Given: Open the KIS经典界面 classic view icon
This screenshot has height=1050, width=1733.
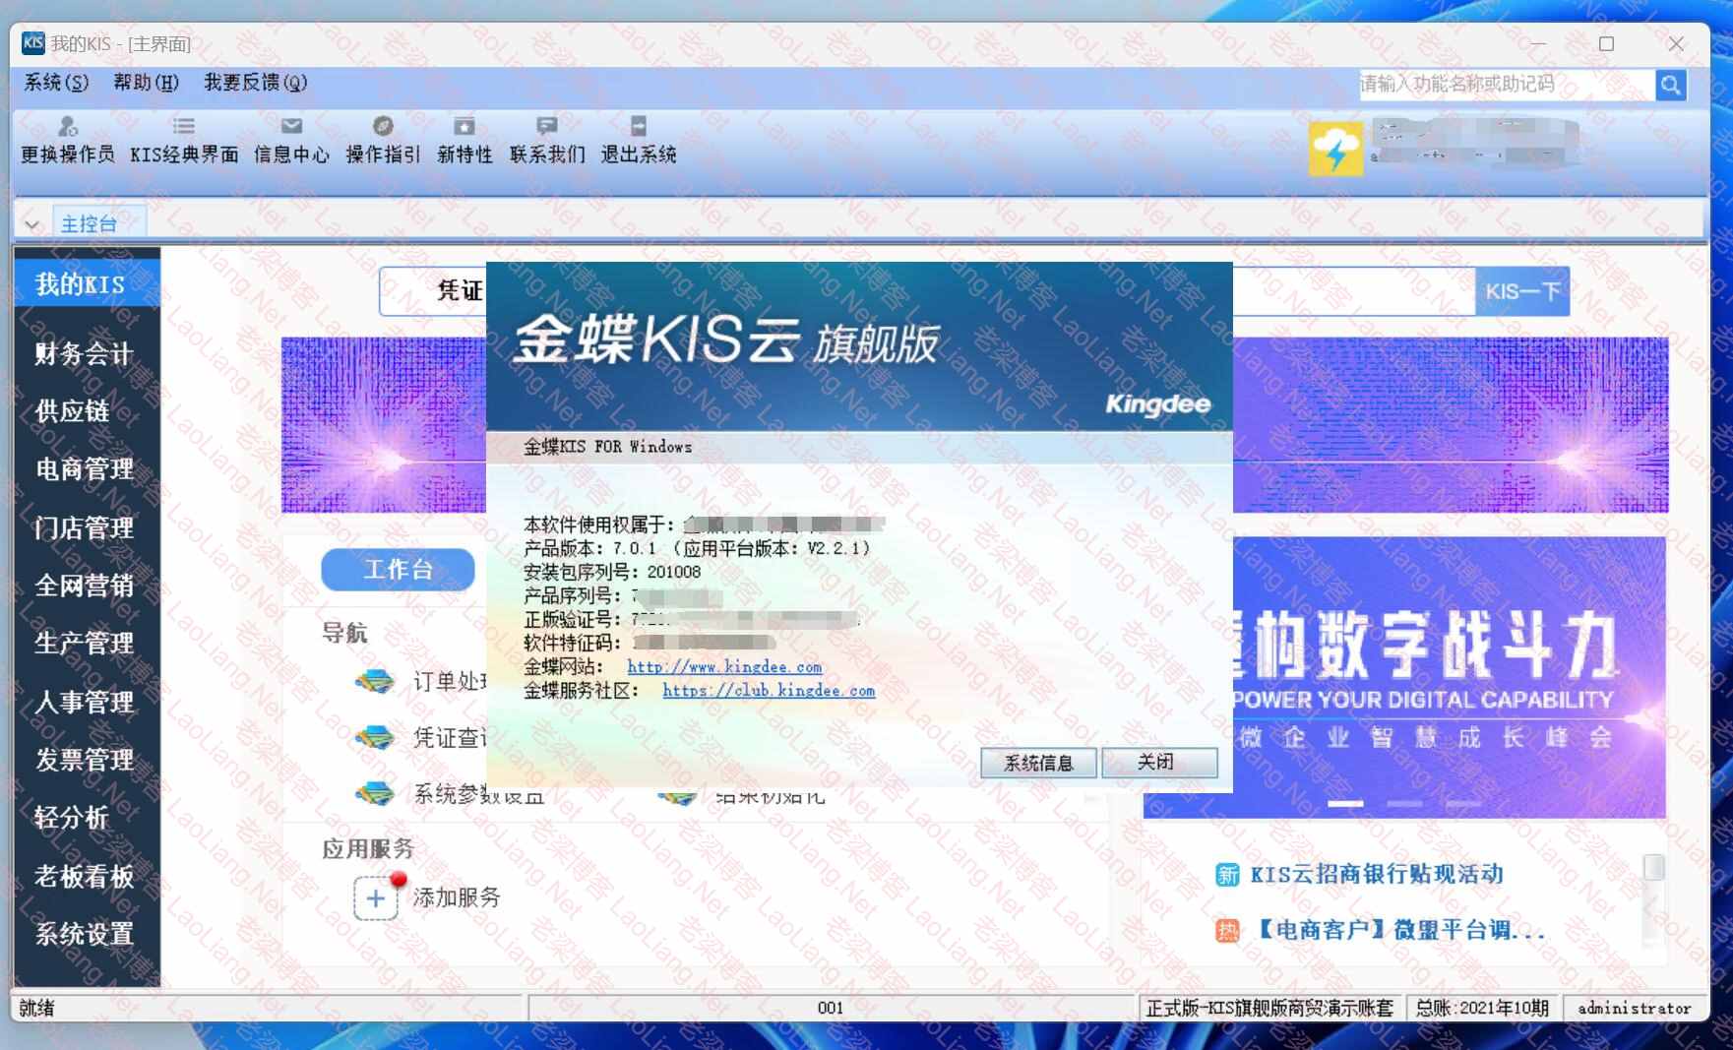Looking at the screenshot, I should 184,127.
